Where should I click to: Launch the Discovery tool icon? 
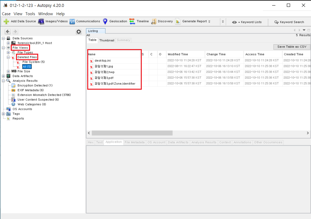click(154, 22)
